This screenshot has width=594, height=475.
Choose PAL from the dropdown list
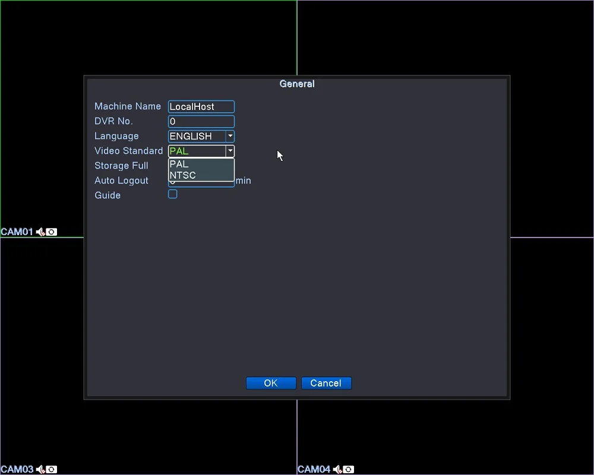coord(201,164)
